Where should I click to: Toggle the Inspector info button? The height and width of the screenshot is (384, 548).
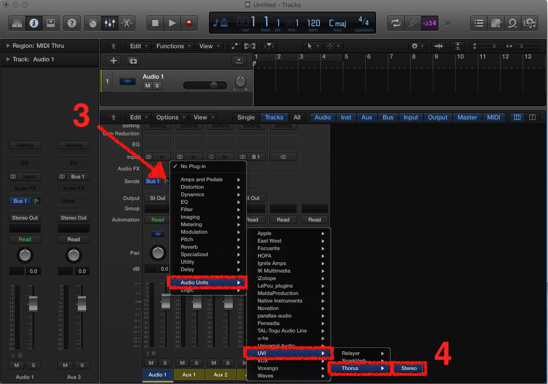click(x=34, y=23)
